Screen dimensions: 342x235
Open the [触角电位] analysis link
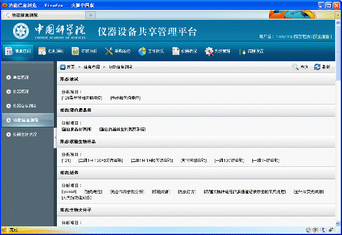pyautogui.click(x=93, y=192)
